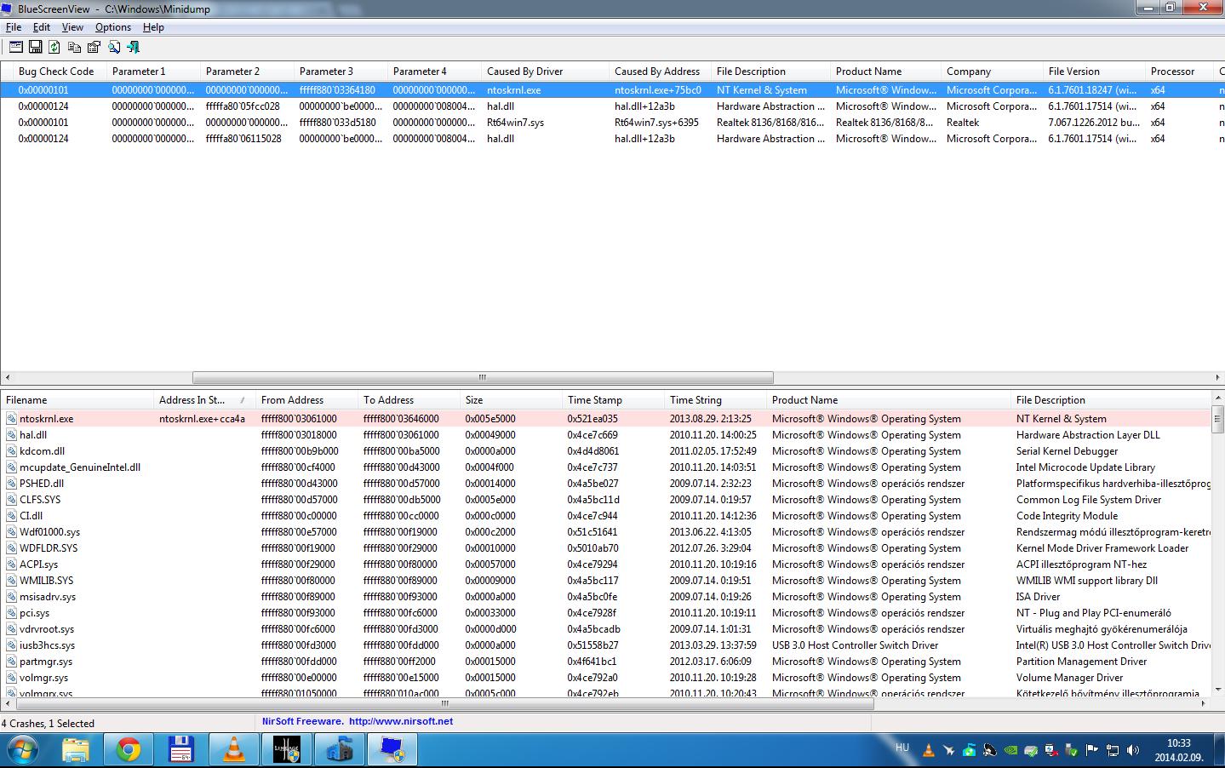The image size is (1225, 768).
Task: Select the ACPI.sys row
Action: [x=605, y=565]
